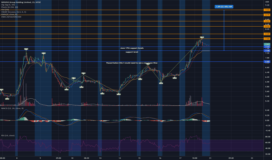The image size is (272, 160).
Task: Click the 'support level' text annotation
Action: pos(132,52)
